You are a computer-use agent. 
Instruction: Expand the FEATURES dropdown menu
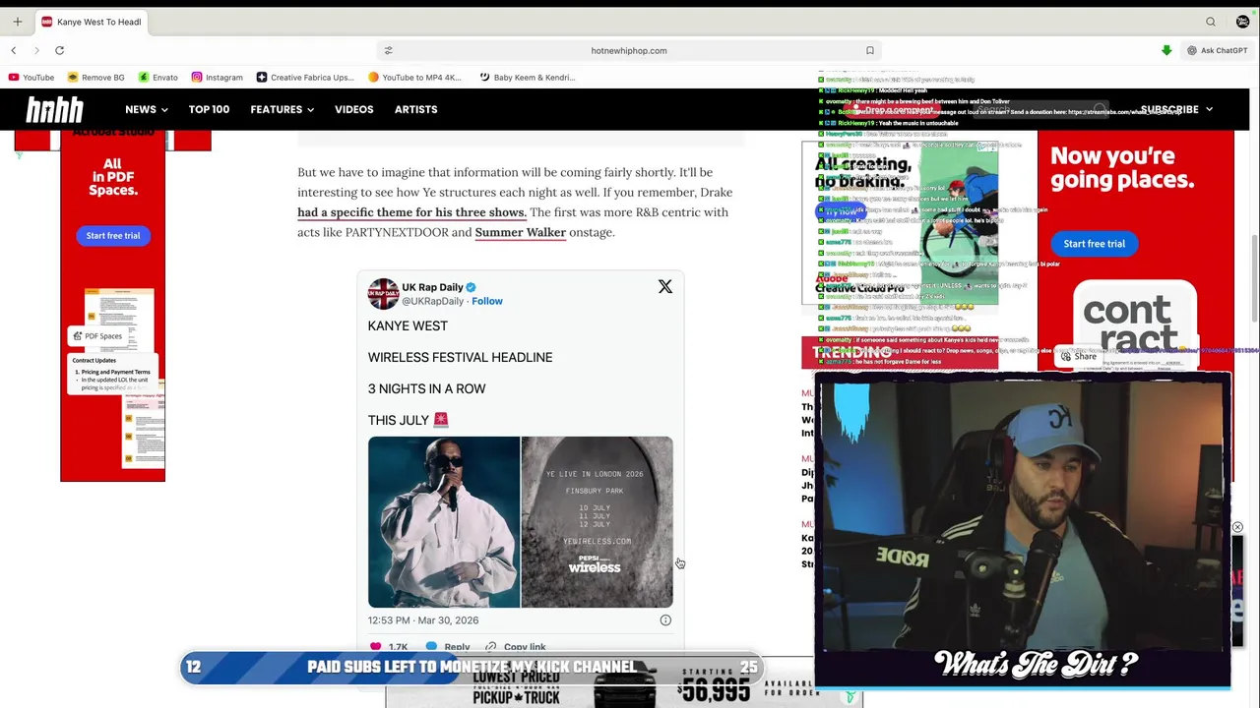coord(282,109)
